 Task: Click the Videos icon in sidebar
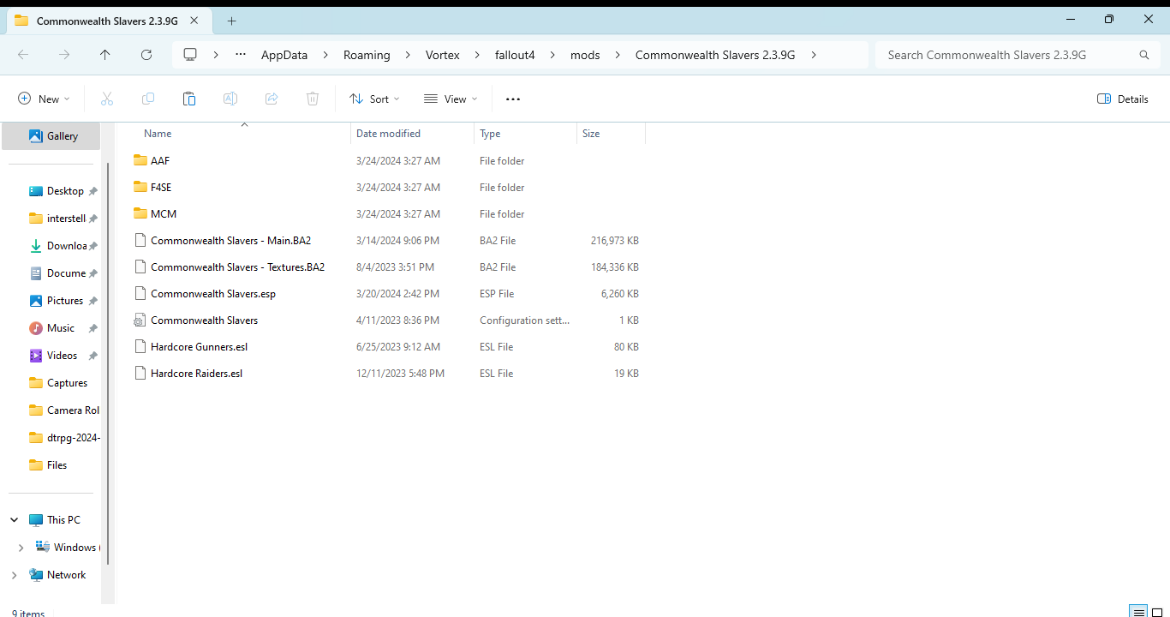[x=36, y=356]
